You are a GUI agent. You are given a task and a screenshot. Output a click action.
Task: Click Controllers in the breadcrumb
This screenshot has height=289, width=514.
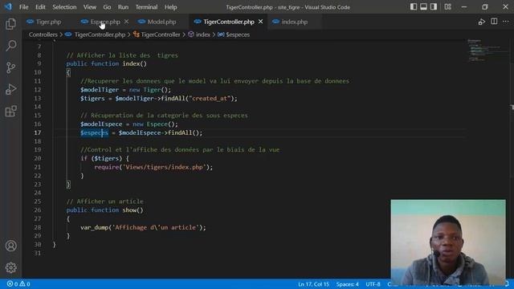[x=43, y=35]
